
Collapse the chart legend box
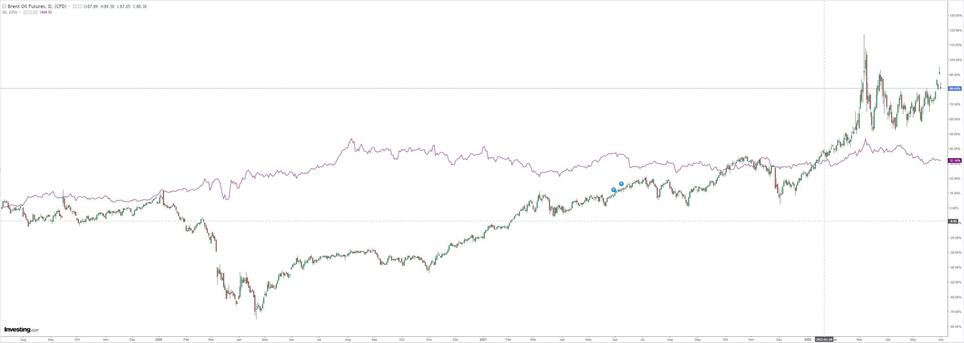click(x=4, y=6)
